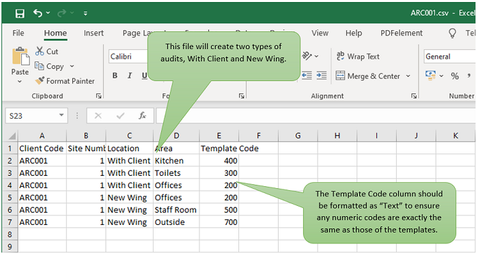
Task: Click Decrease Indent icon
Action: (307, 75)
